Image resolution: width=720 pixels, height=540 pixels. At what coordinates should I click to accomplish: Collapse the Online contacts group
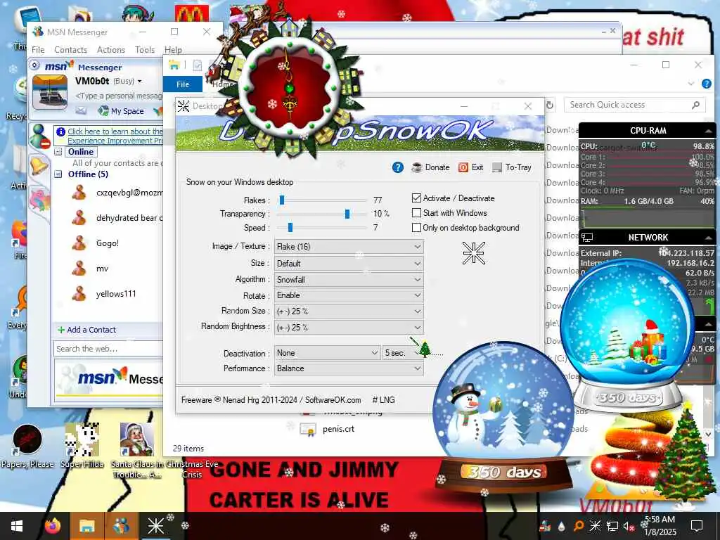(x=58, y=152)
